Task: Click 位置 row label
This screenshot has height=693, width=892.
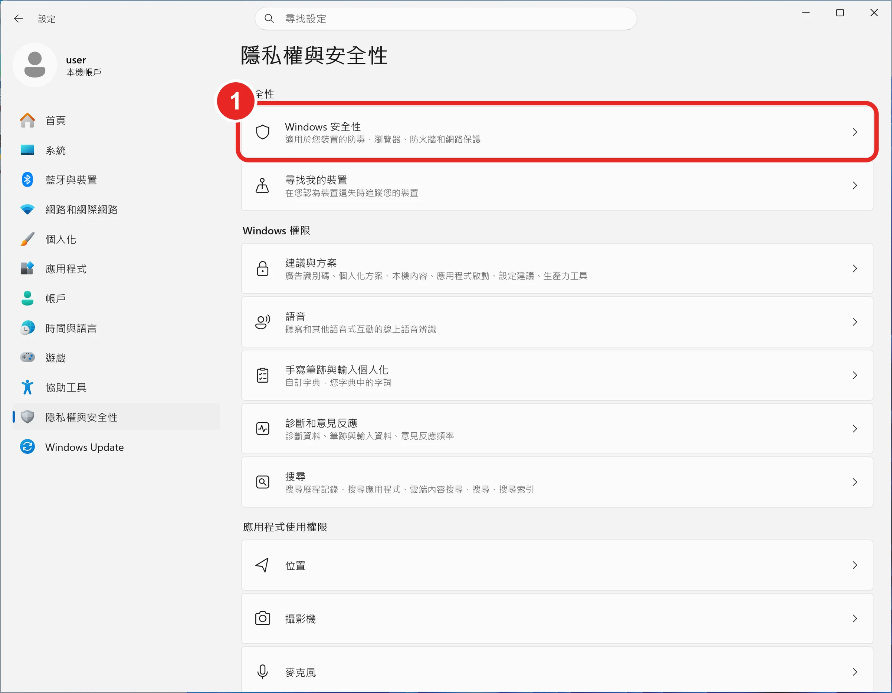Action: pyautogui.click(x=295, y=566)
